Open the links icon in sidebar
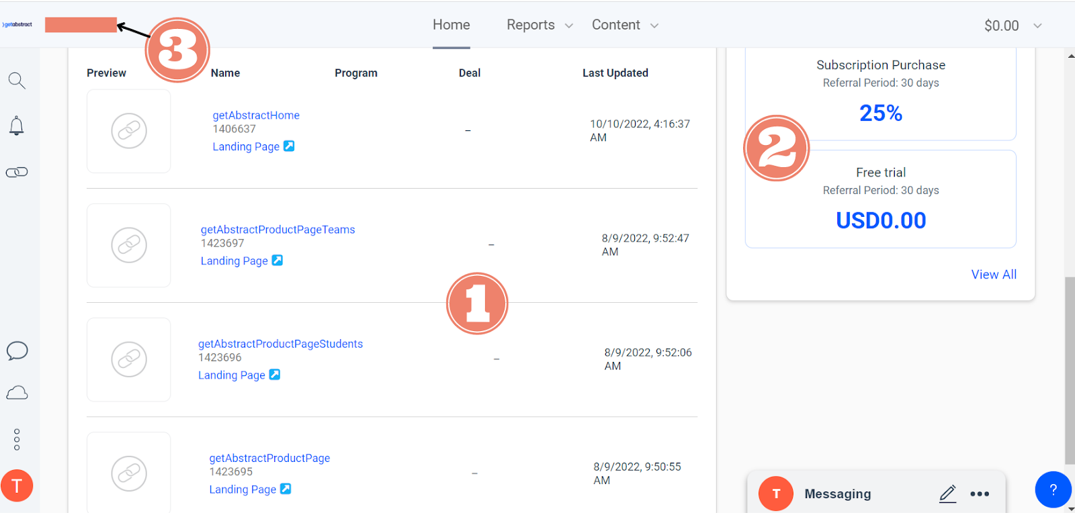This screenshot has height=513, width=1075. tap(17, 173)
